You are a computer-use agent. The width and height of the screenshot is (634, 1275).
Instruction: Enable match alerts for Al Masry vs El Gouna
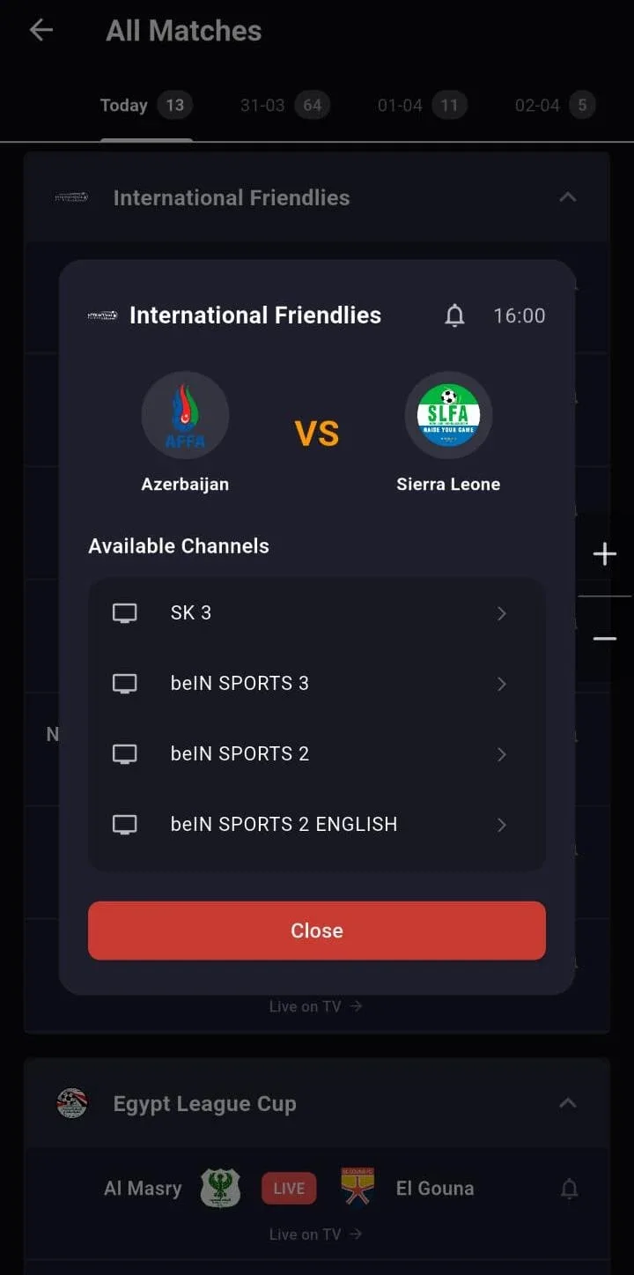pyautogui.click(x=570, y=1188)
